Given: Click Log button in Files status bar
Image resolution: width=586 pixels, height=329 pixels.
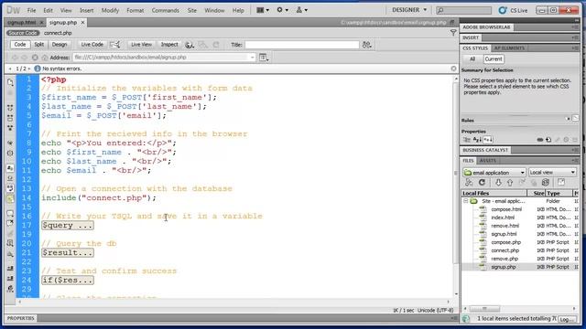Looking at the screenshot, I should coord(567,319).
